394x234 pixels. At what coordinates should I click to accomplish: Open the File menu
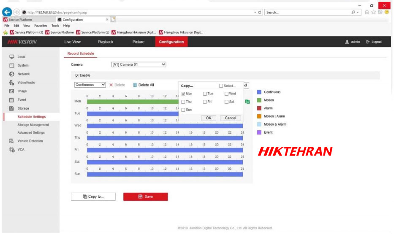pyautogui.click(x=7, y=26)
